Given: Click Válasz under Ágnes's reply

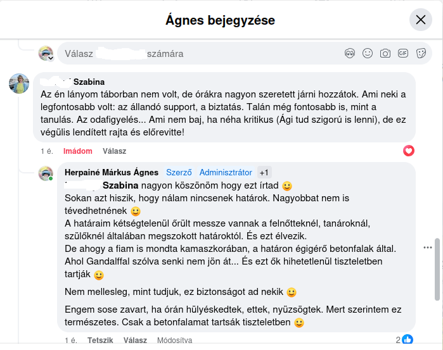Looking at the screenshot, I should point(135,340).
